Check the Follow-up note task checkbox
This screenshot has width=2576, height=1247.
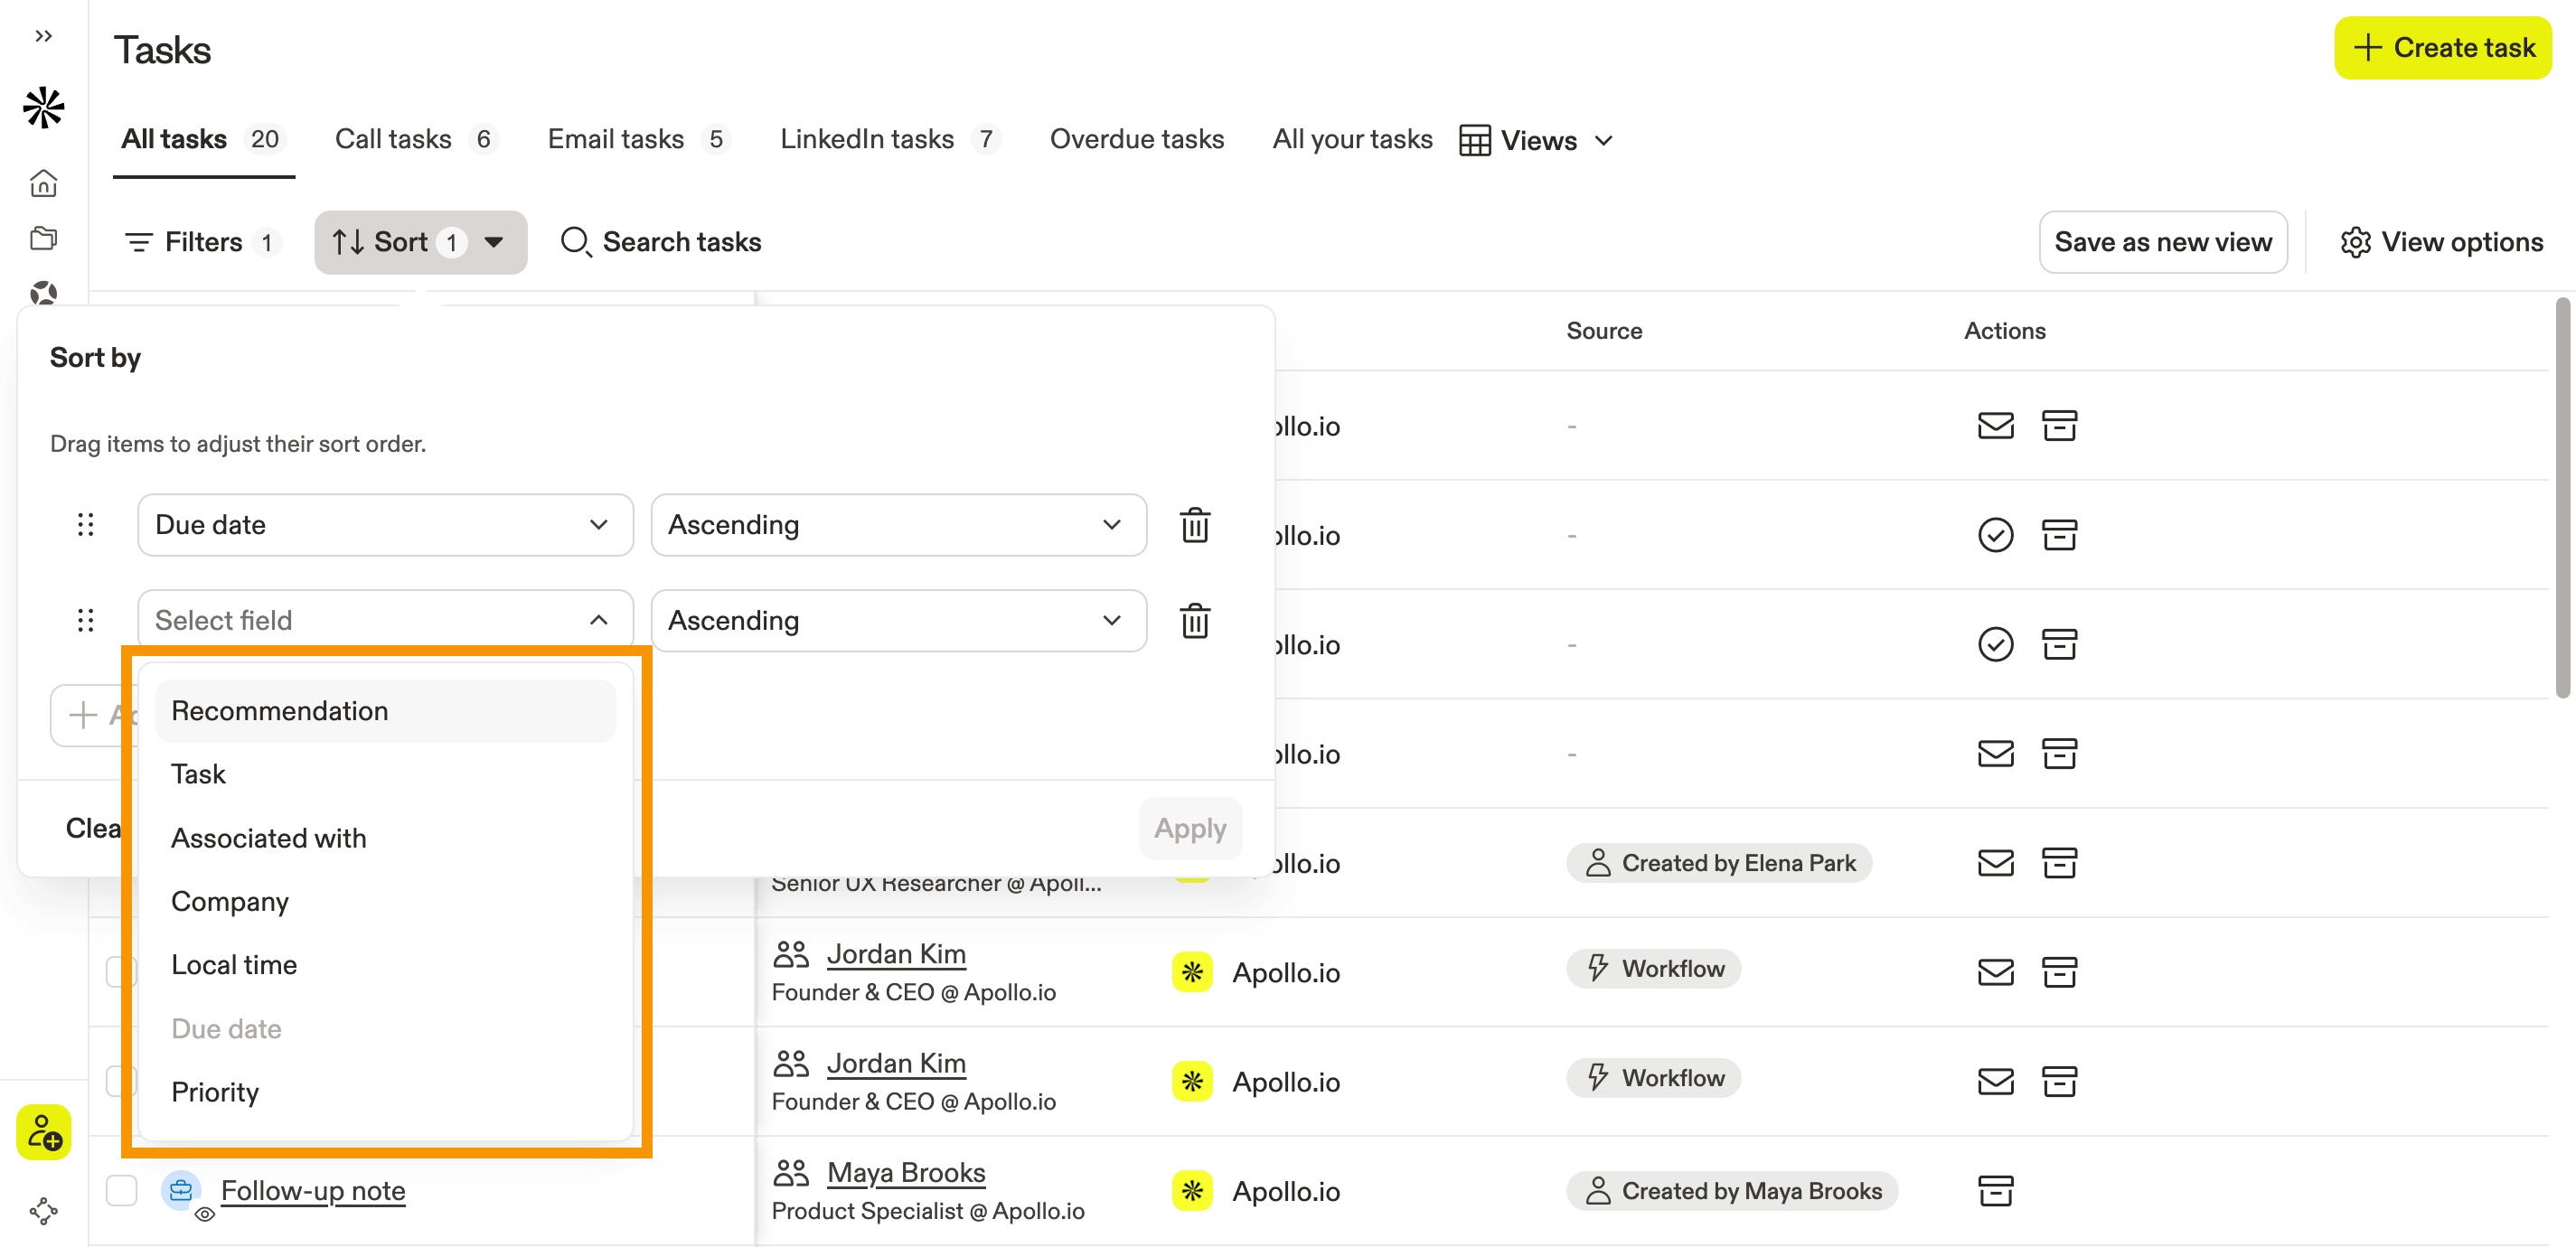[x=121, y=1190]
